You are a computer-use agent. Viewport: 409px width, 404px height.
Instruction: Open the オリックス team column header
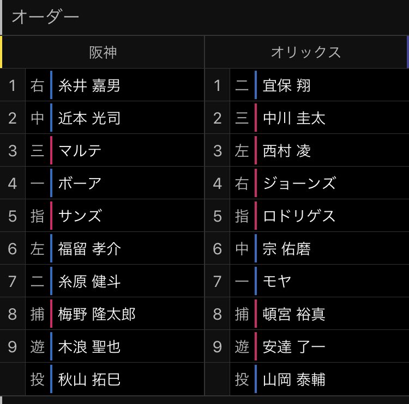pos(306,52)
